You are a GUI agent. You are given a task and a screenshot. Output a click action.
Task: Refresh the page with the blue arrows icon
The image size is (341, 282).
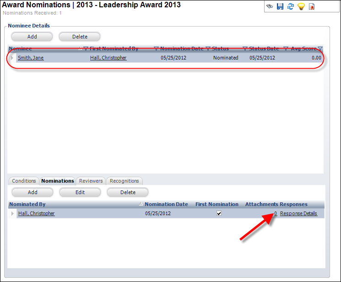[291, 6]
